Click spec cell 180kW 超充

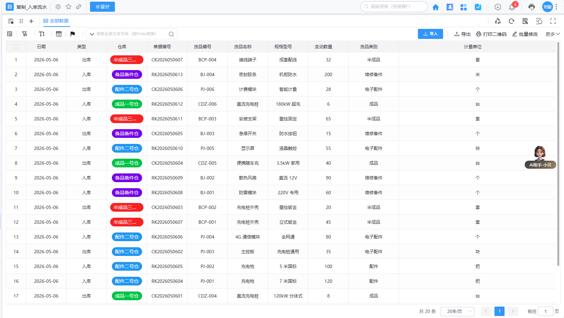[288, 104]
